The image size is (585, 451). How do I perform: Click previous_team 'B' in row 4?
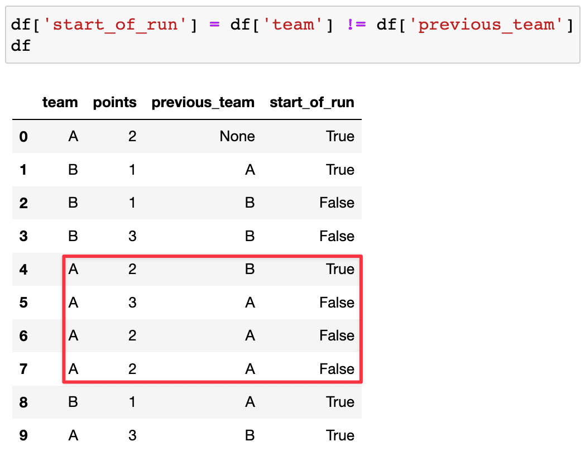[250, 269]
